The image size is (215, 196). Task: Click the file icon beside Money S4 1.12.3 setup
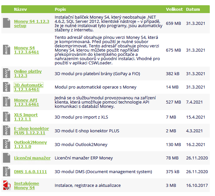point(7,23)
